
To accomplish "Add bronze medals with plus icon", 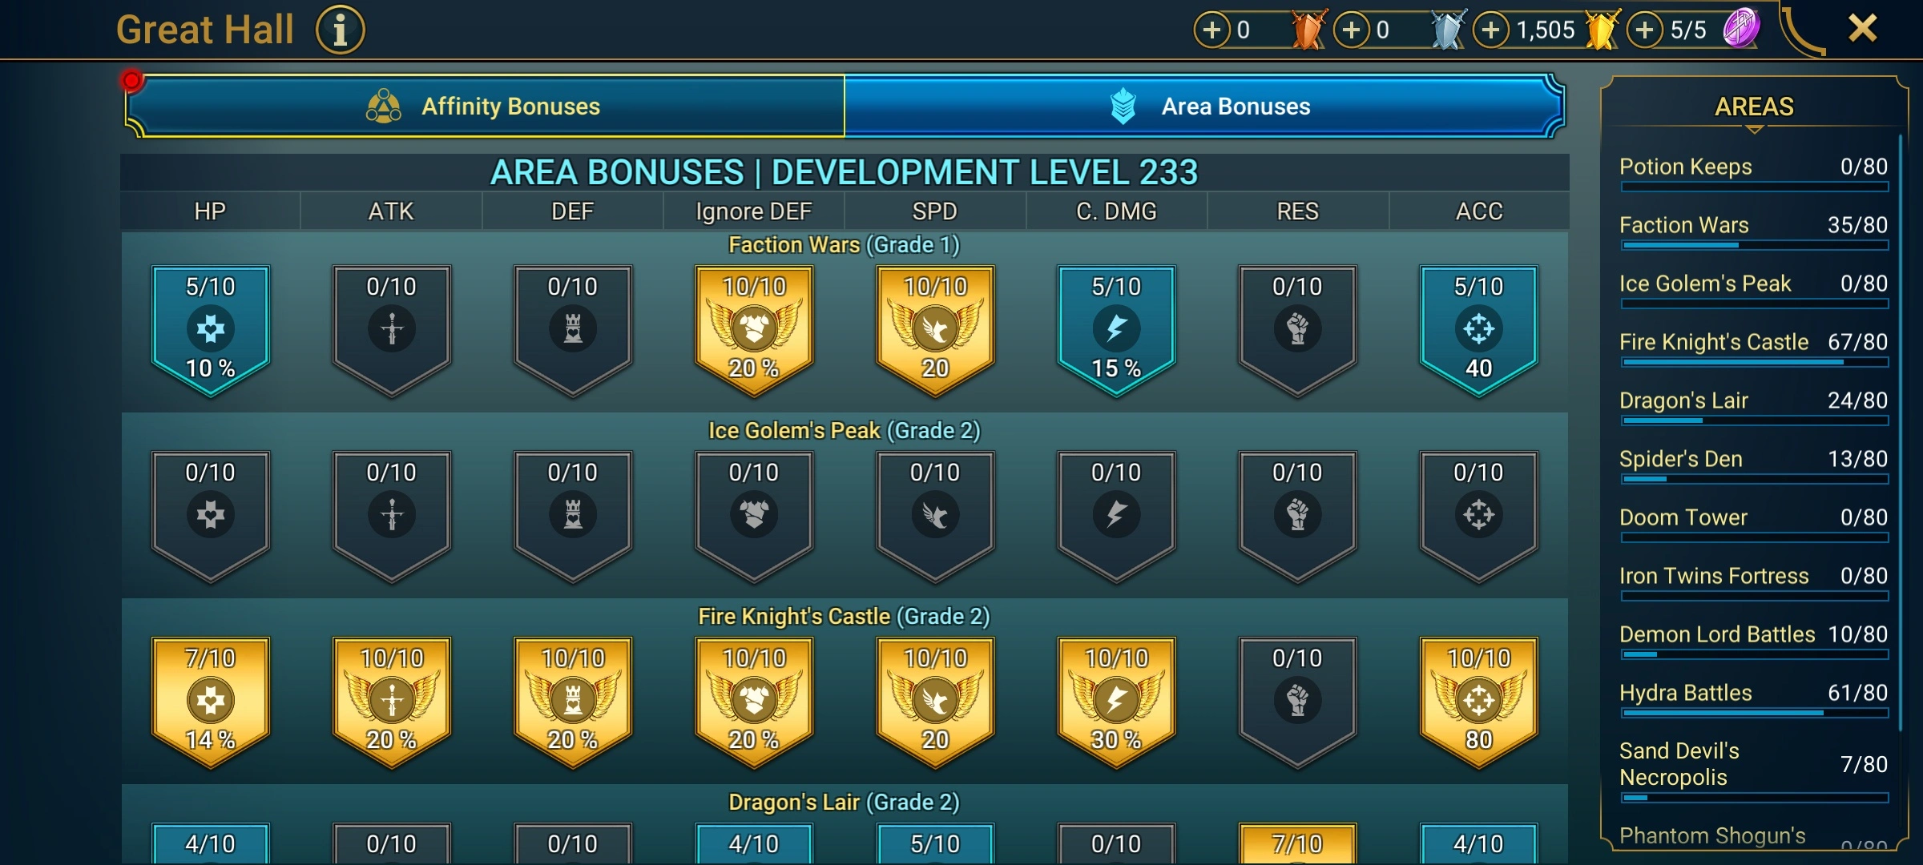I will 1211,30.
